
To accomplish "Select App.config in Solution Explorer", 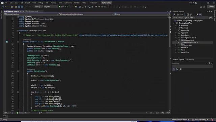I will pos(185,30).
